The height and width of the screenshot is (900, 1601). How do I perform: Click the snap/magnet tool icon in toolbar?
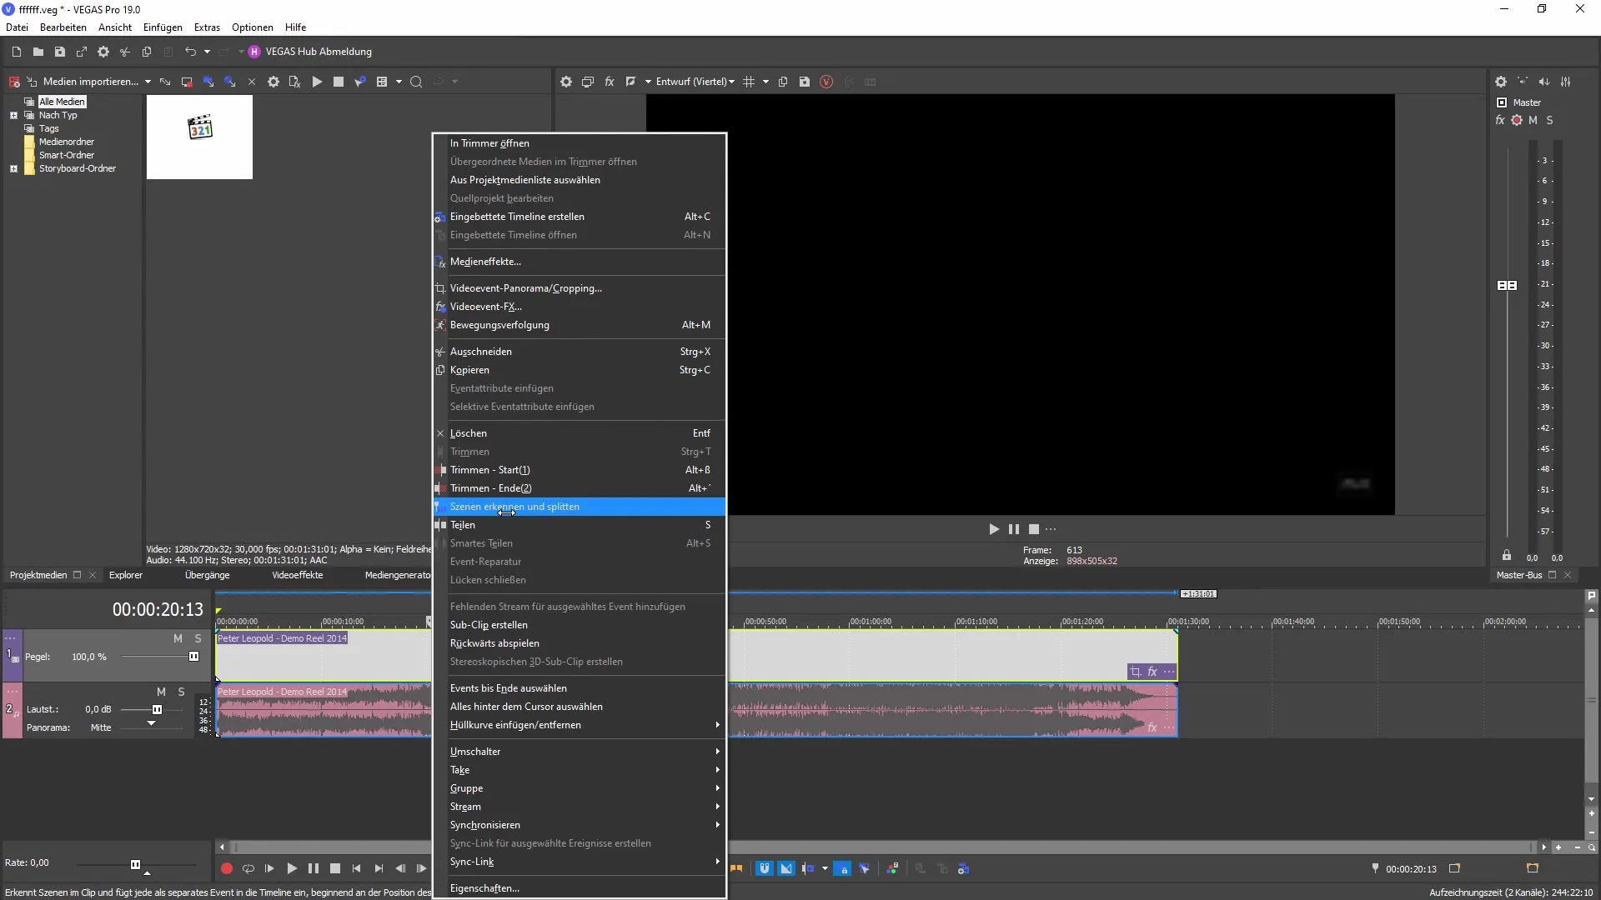(764, 868)
